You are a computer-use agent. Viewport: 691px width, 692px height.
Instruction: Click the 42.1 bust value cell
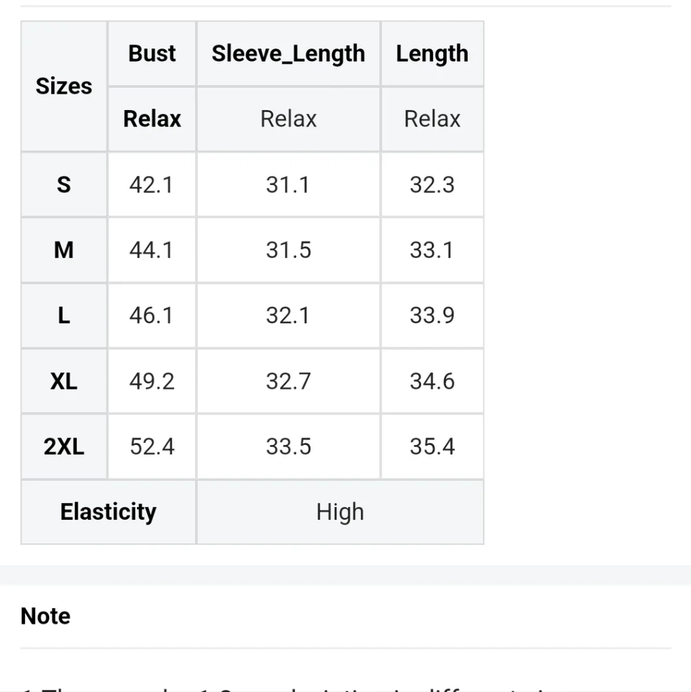pyautogui.click(x=151, y=185)
